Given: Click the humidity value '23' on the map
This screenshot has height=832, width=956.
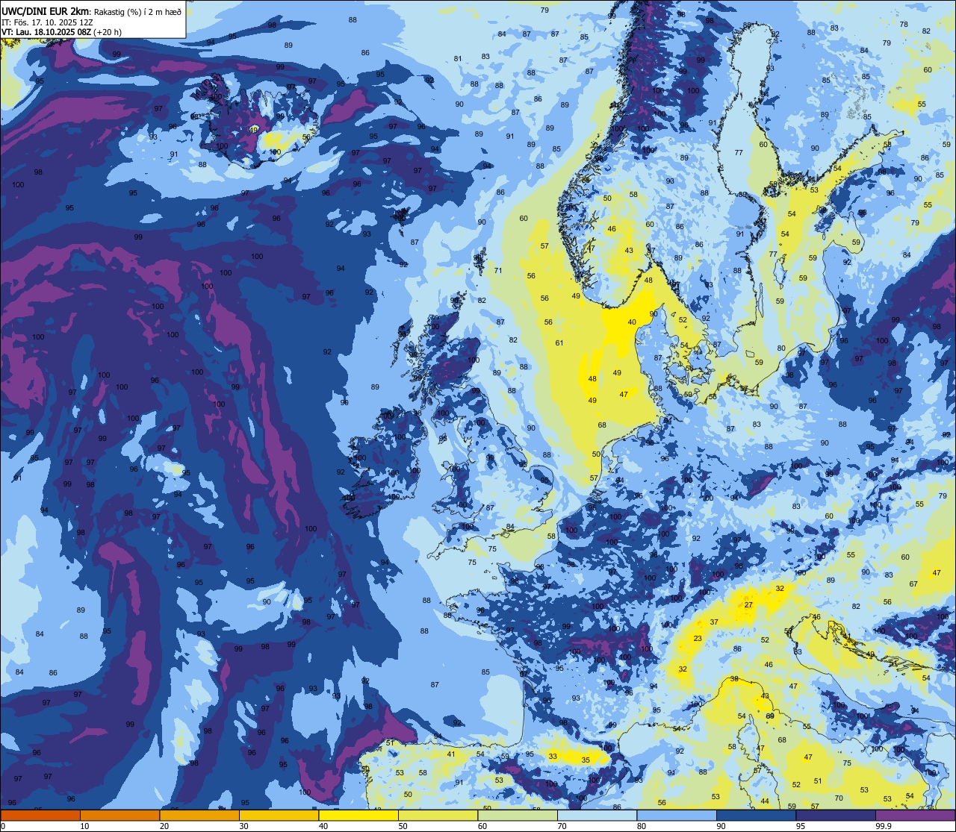Looking at the screenshot, I should [x=698, y=639].
